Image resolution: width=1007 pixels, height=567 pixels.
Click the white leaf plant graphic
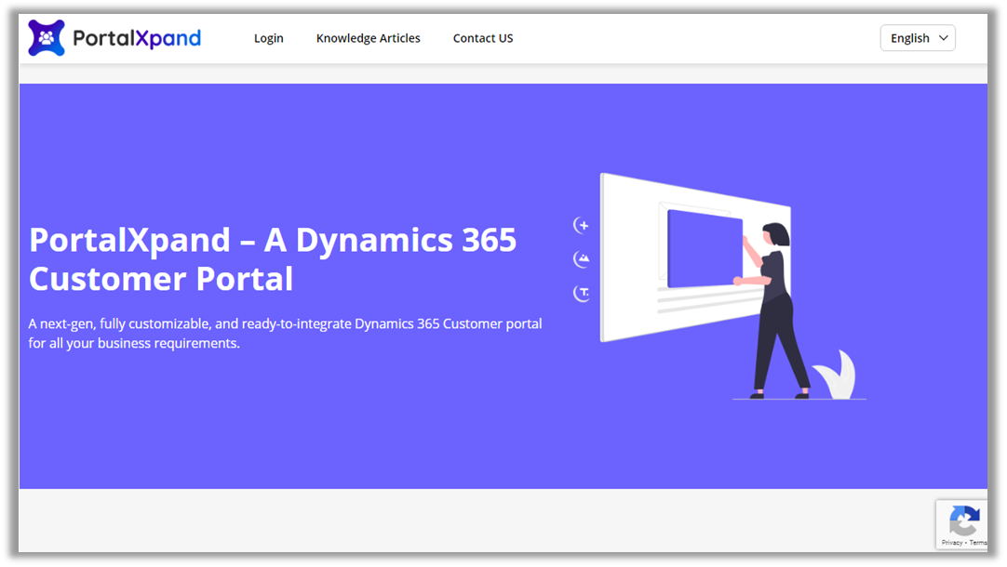(x=836, y=377)
